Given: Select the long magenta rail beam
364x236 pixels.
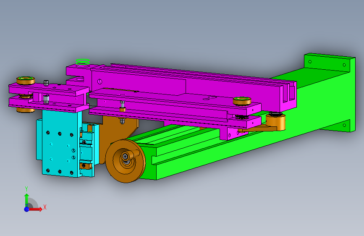Looking at the screenshot, I should click(193, 88).
